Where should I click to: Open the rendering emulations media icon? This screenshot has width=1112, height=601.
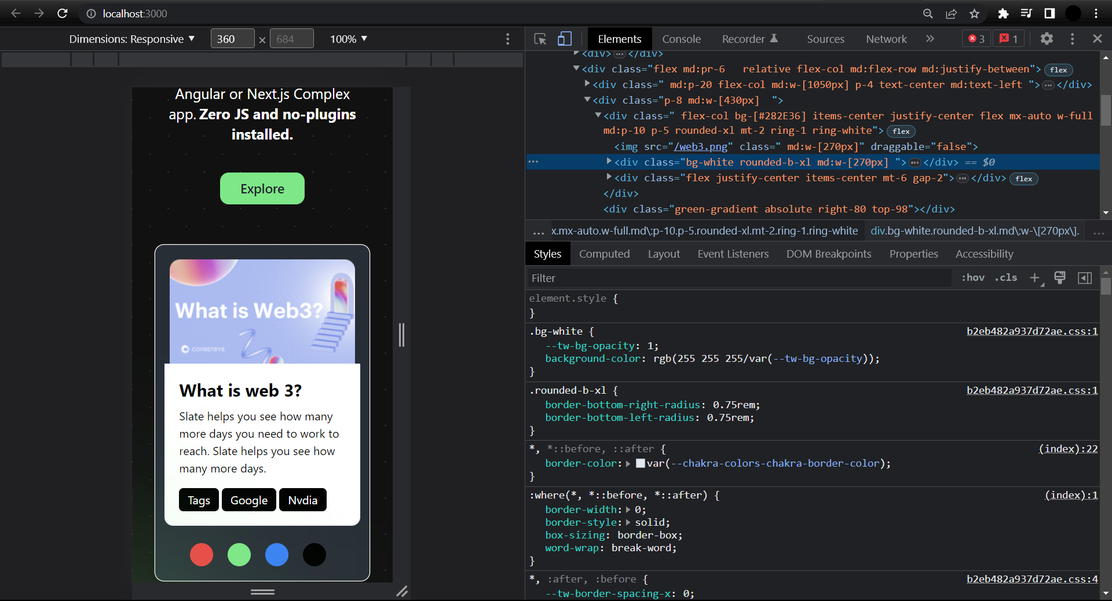click(1060, 278)
